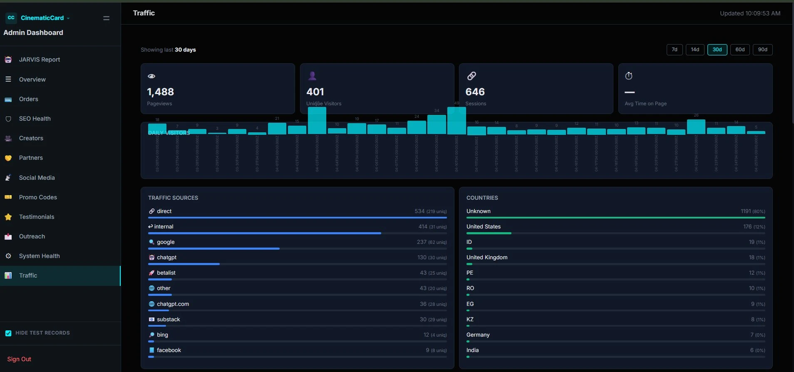794x372 pixels.
Task: Click the Pageviews eye icon
Action: tap(151, 76)
